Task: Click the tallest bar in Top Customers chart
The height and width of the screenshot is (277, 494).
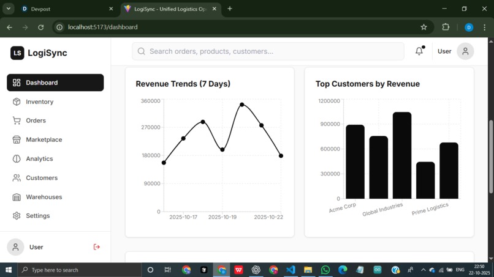Action: click(x=402, y=155)
